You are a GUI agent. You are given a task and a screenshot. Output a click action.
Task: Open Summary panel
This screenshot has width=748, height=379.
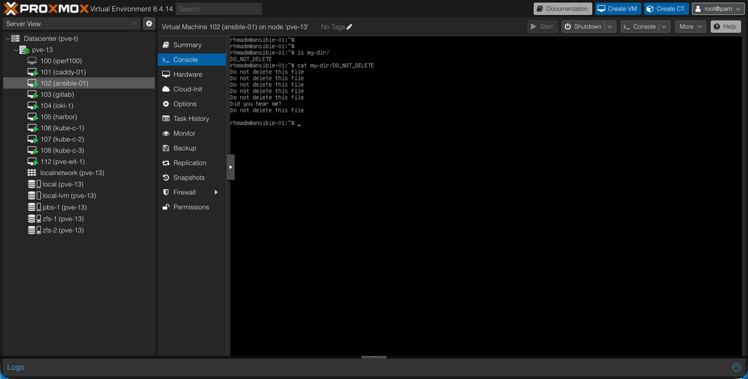192,45
